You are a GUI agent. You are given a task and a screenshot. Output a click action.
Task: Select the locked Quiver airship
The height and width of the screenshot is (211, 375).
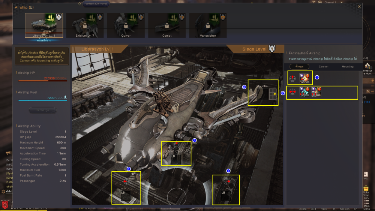tap(126, 25)
